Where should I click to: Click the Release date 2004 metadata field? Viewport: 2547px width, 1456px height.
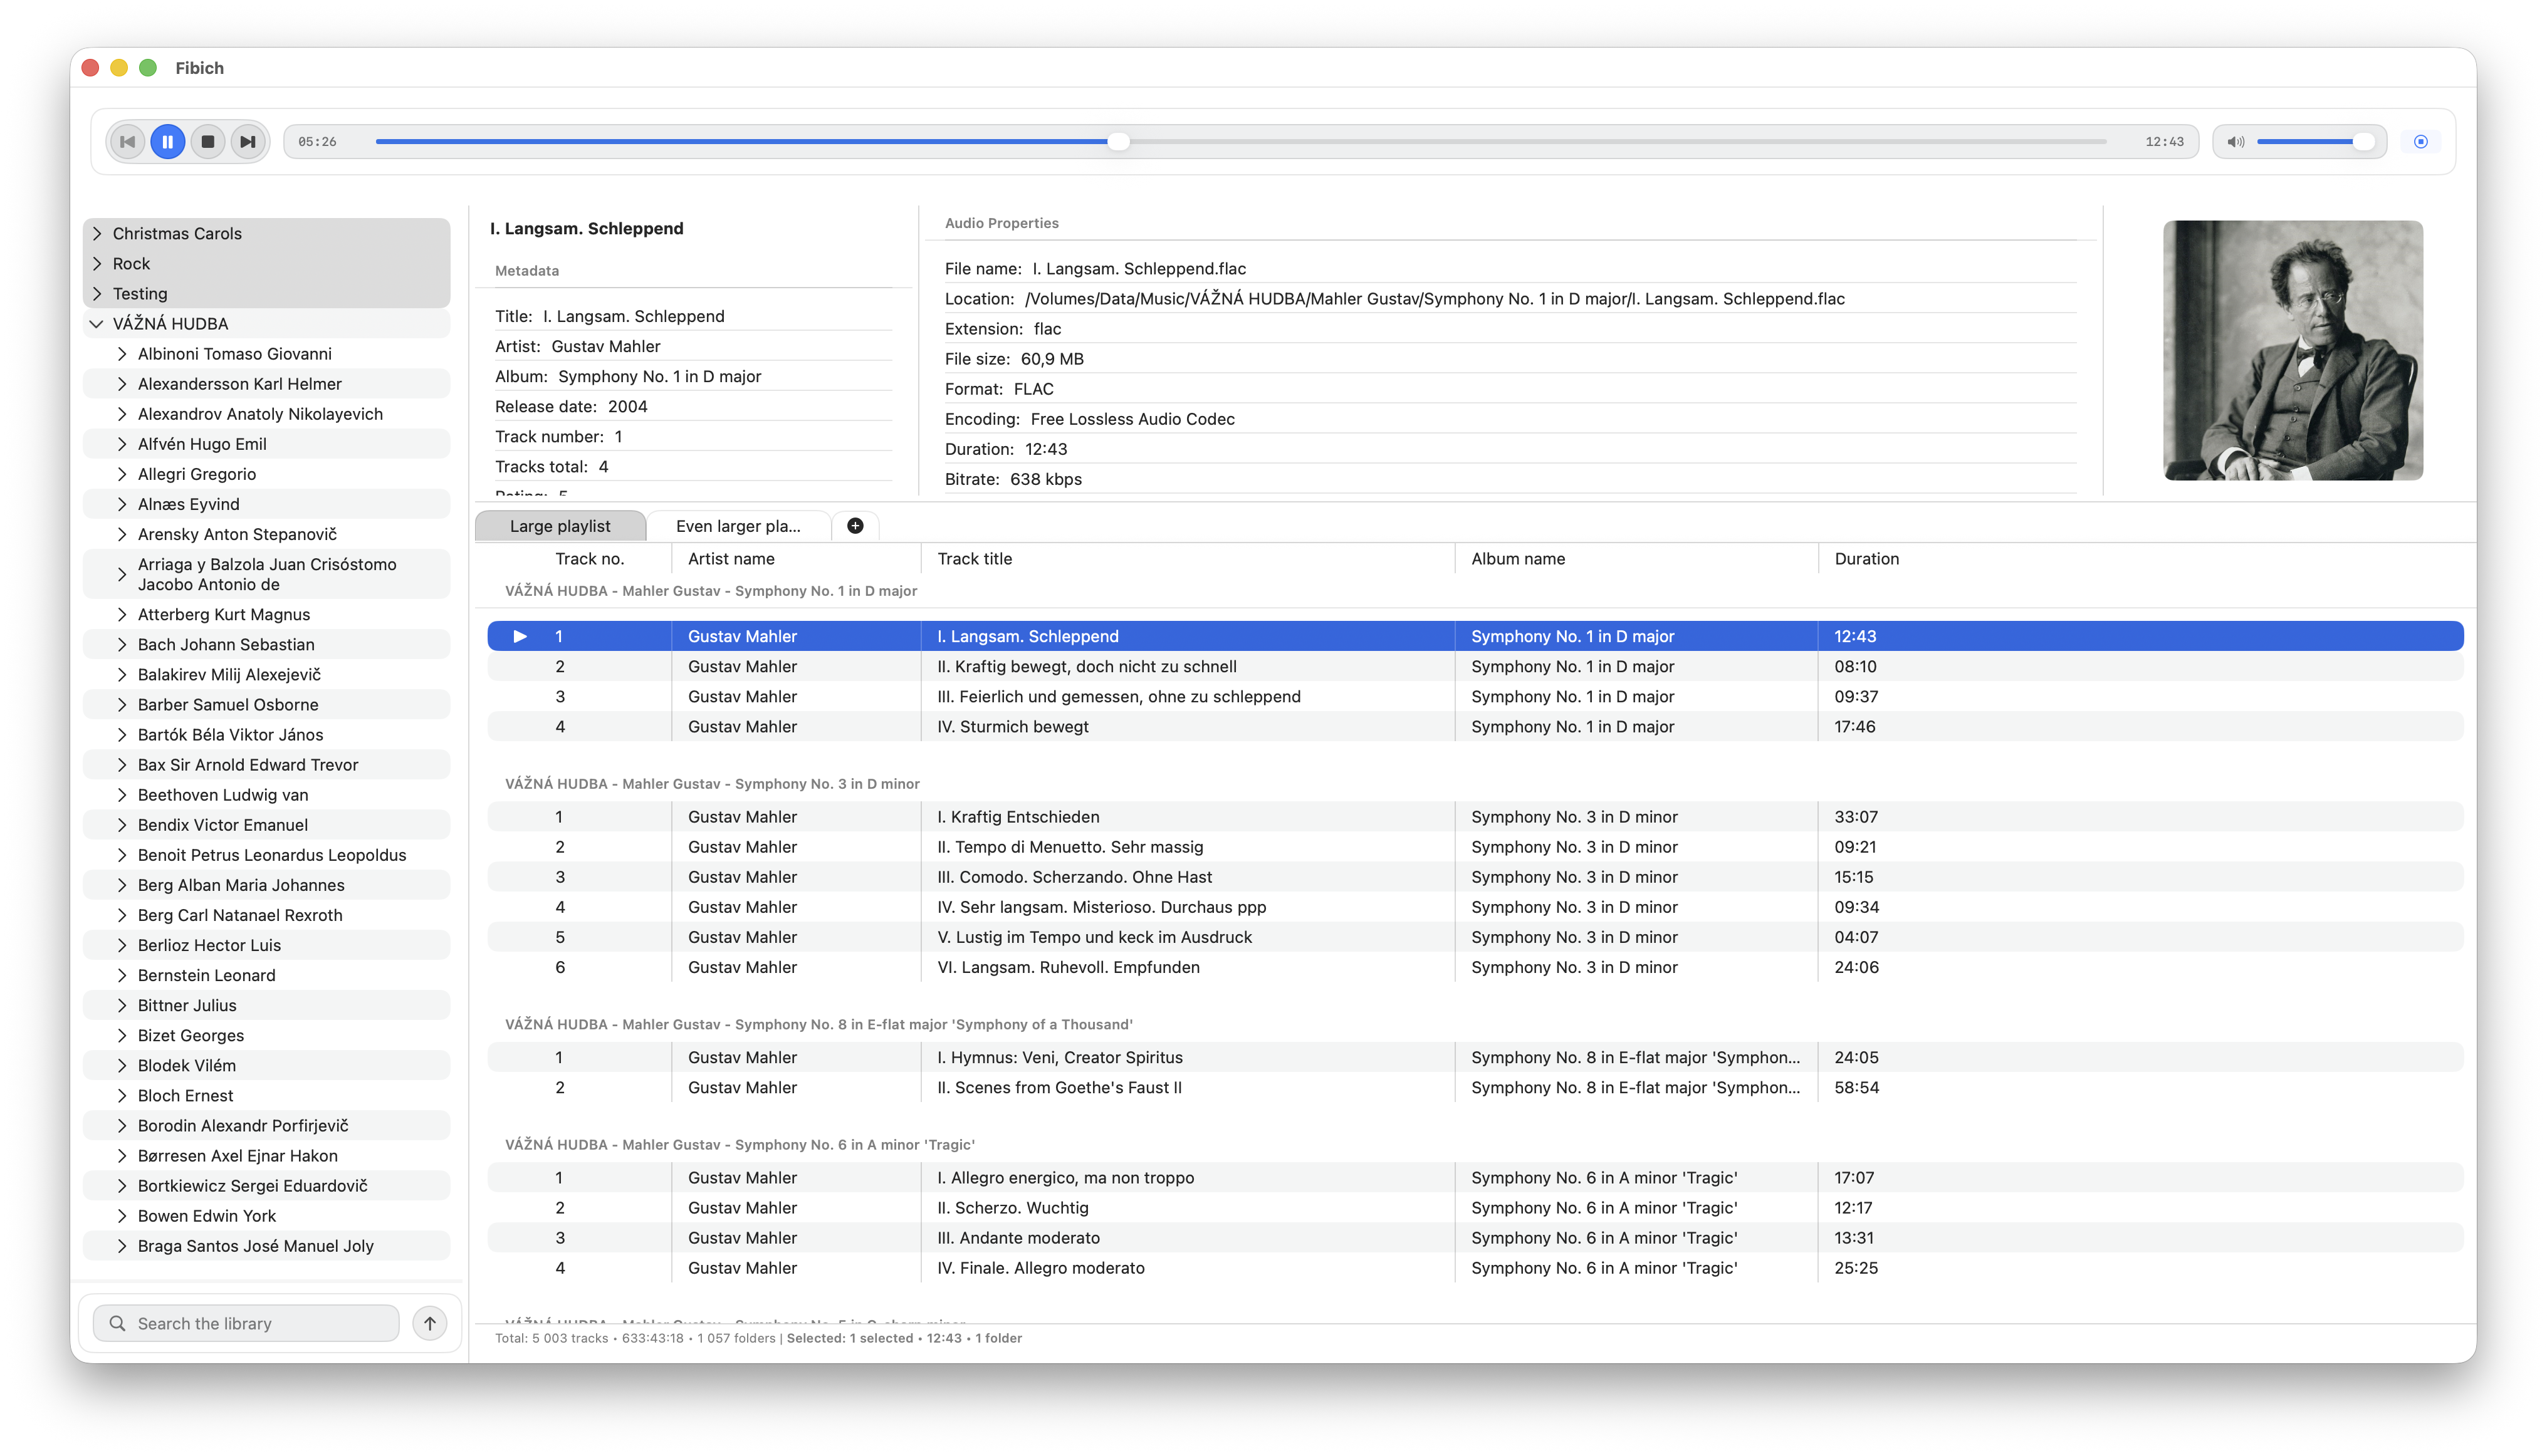571,406
